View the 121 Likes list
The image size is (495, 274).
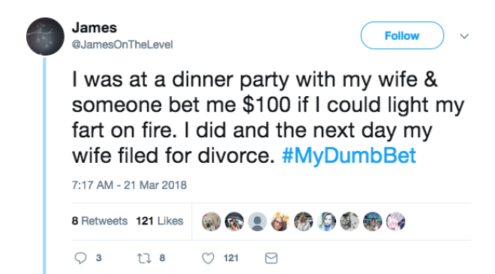[160, 221]
